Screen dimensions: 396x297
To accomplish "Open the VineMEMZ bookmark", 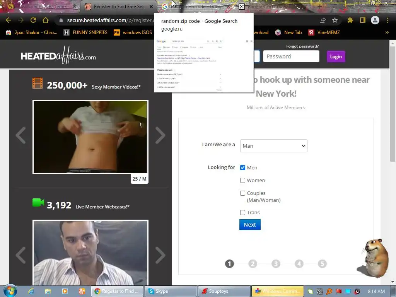I will tap(324, 32).
